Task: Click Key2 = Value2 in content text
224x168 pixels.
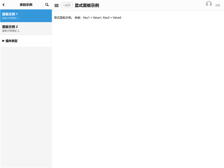Action: (x=112, y=17)
